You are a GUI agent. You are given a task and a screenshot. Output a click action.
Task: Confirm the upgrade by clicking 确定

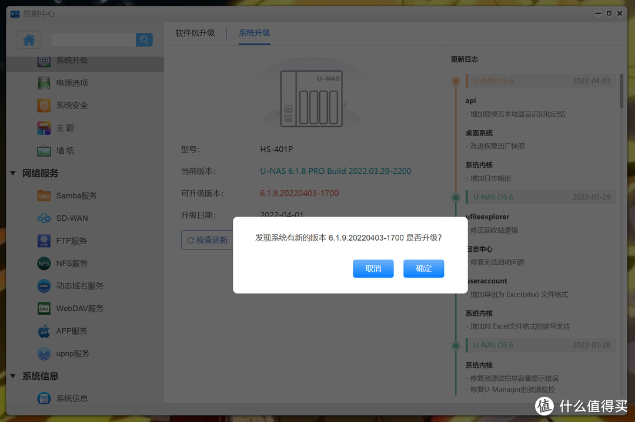(x=423, y=268)
